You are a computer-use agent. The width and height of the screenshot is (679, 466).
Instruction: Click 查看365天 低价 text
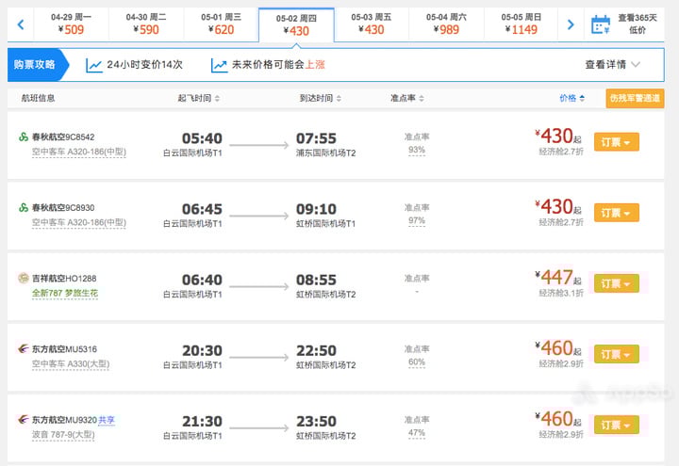[x=638, y=24]
